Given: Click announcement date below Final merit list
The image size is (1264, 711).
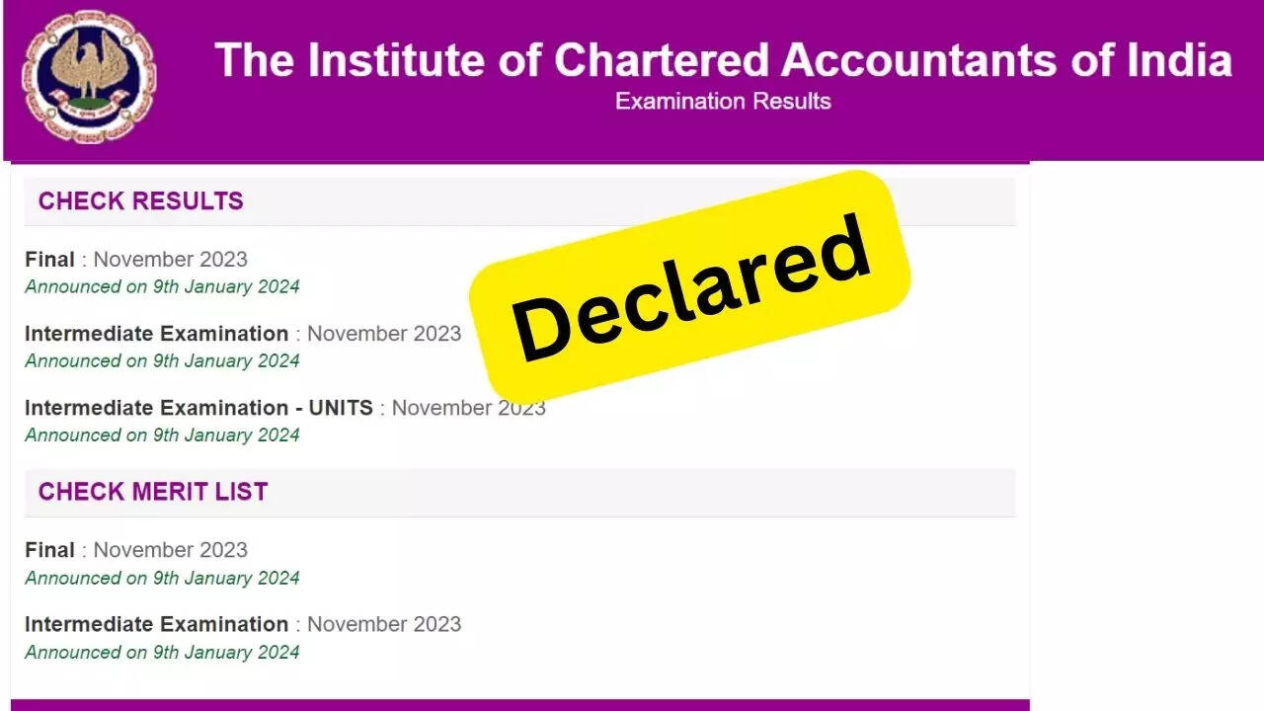Looking at the screenshot, I should [162, 578].
